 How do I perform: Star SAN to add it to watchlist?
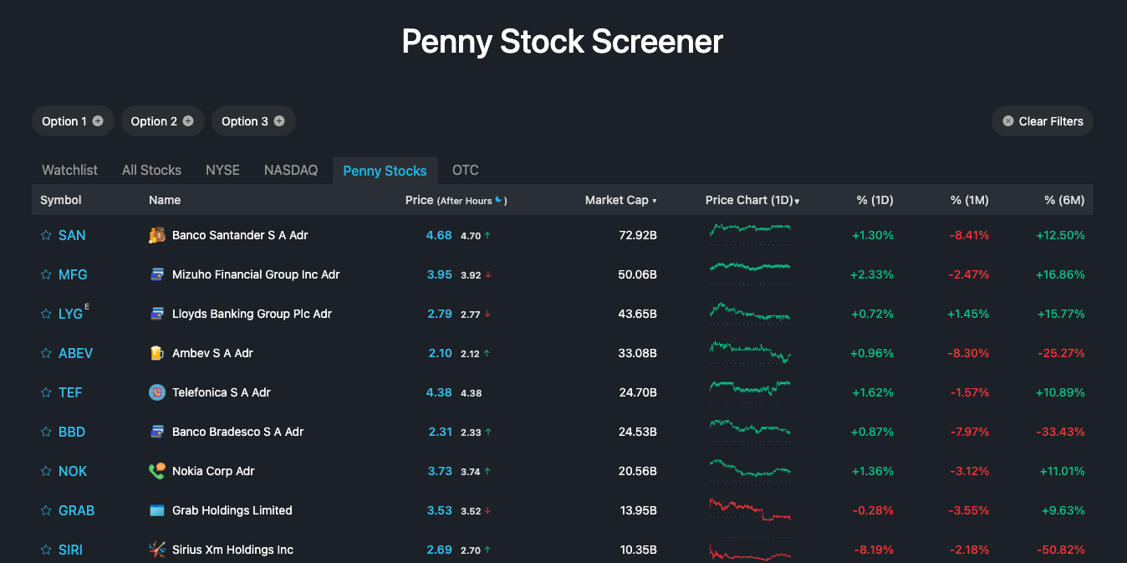point(45,235)
